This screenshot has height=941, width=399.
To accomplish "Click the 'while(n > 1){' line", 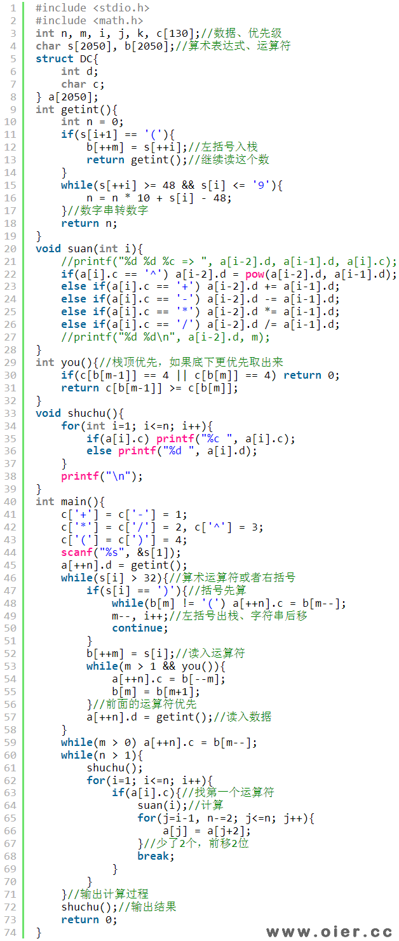I will point(102,755).
